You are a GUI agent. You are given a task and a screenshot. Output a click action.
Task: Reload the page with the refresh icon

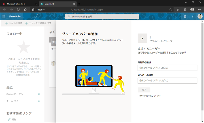pyautogui.click(x=18, y=10)
